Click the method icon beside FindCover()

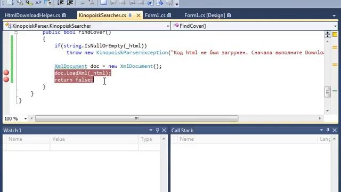pyautogui.click(x=176, y=26)
